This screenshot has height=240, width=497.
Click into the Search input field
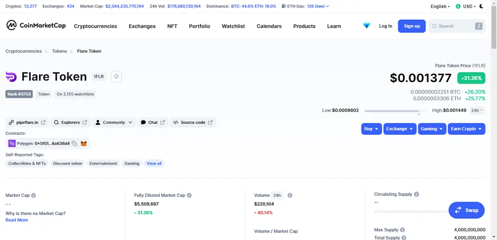(x=457, y=26)
